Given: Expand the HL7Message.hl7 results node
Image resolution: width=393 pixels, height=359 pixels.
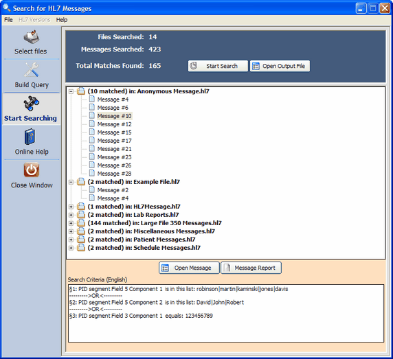Looking at the screenshot, I should click(71, 207).
